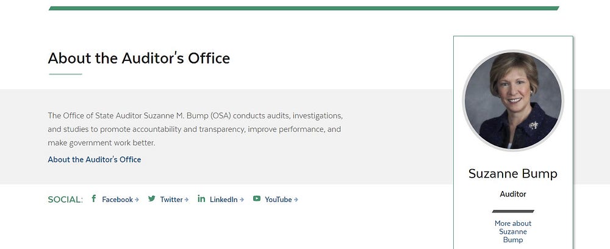
Task: Click the "Suzanne Bump" name in card
Action: pos(513,174)
